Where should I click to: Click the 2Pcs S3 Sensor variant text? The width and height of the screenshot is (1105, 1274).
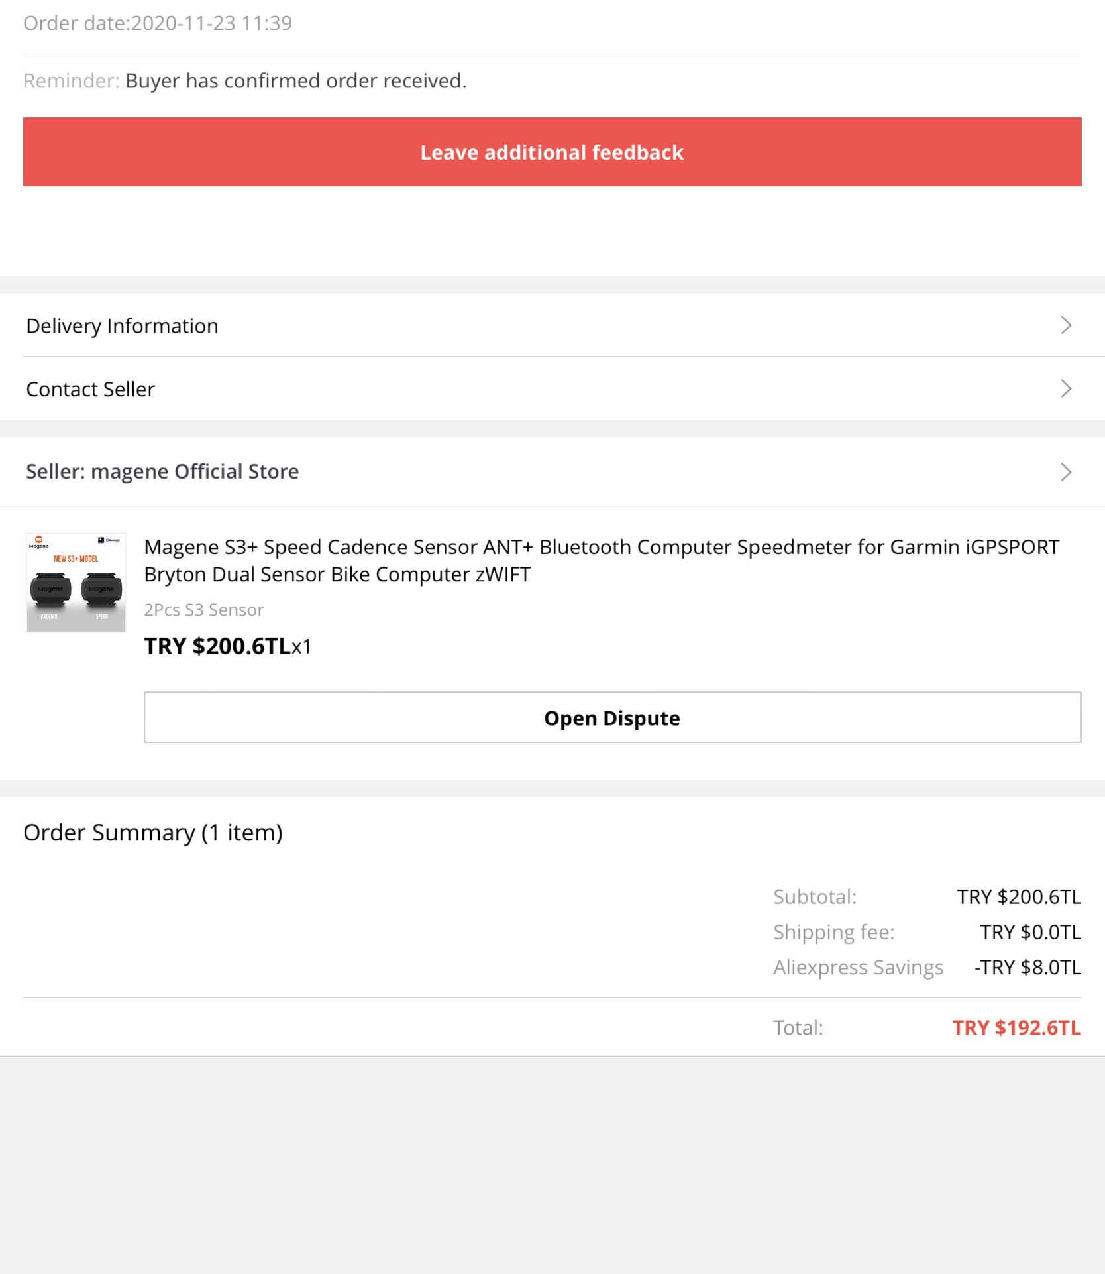point(203,610)
